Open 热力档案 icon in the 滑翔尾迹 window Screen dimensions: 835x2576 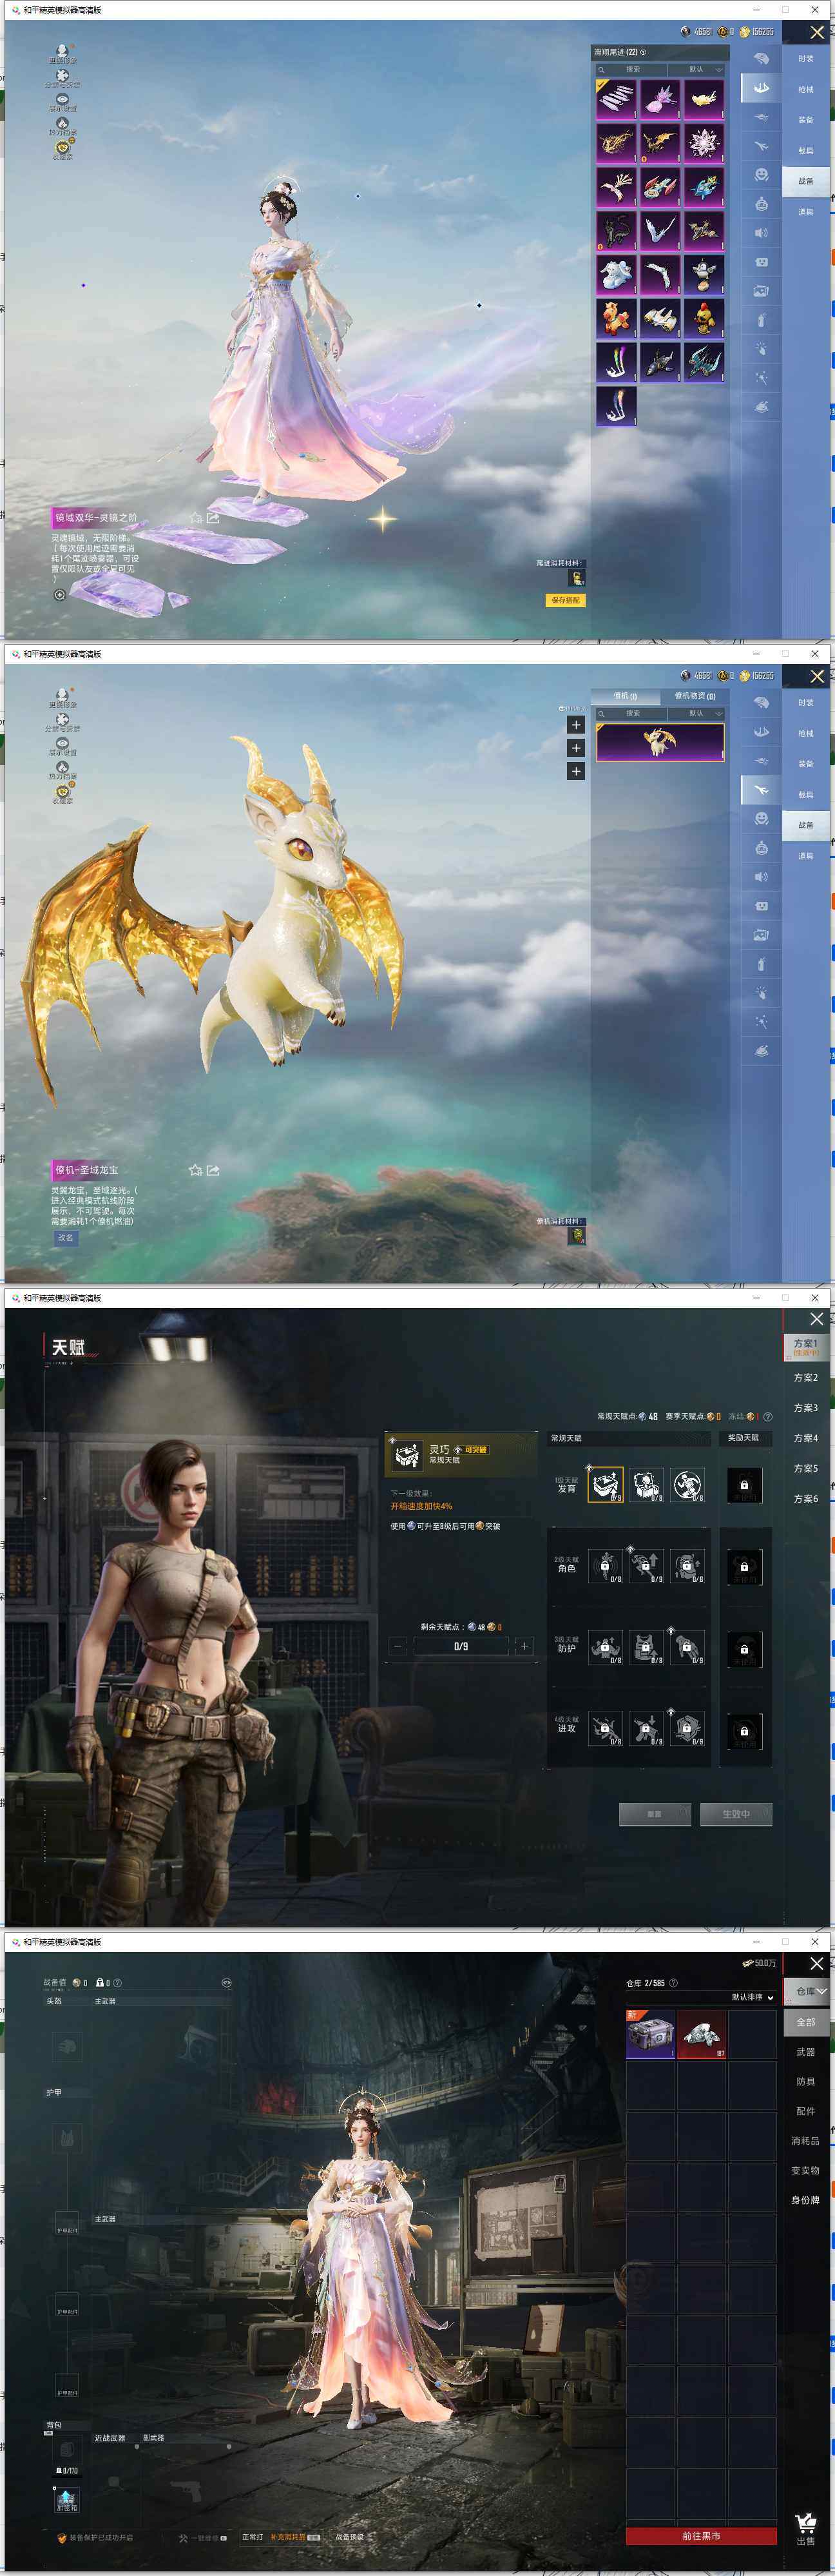point(62,123)
